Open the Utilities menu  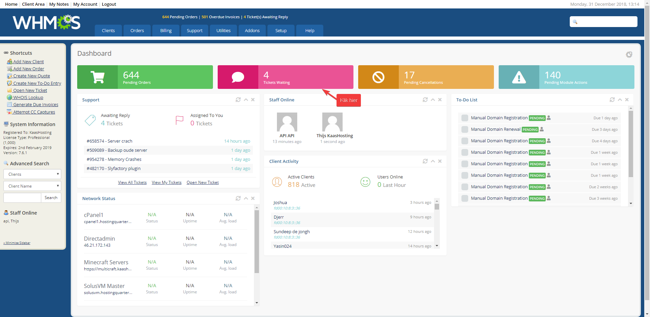223,30
